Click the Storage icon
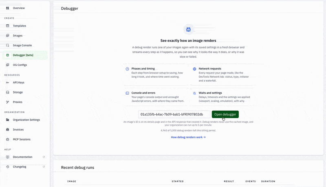Image resolution: width=326 pixels, height=187 pixels. point(7,92)
